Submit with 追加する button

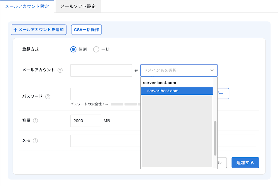click(x=245, y=163)
